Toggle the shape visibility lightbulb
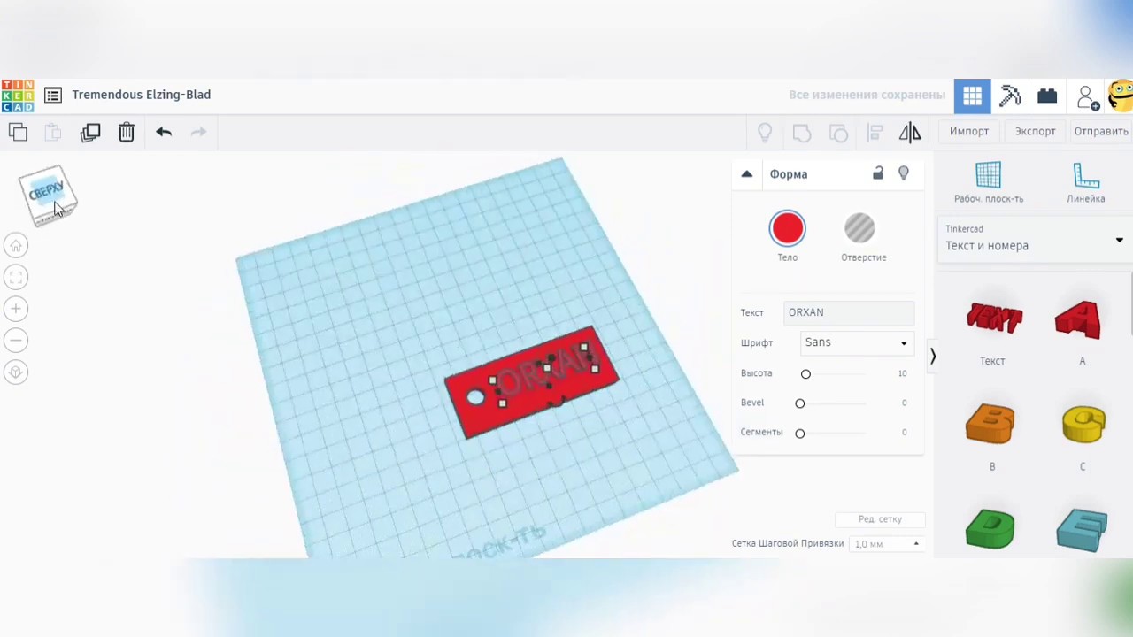Viewport: 1133px width, 637px height. [x=904, y=173]
